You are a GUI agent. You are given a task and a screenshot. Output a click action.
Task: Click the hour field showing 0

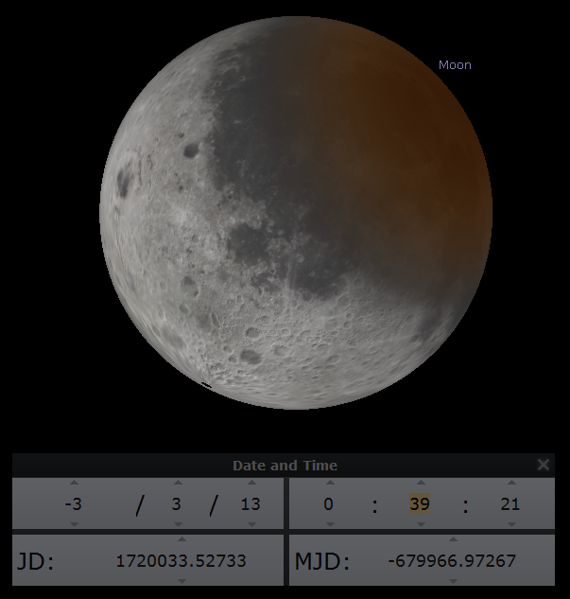coord(329,503)
